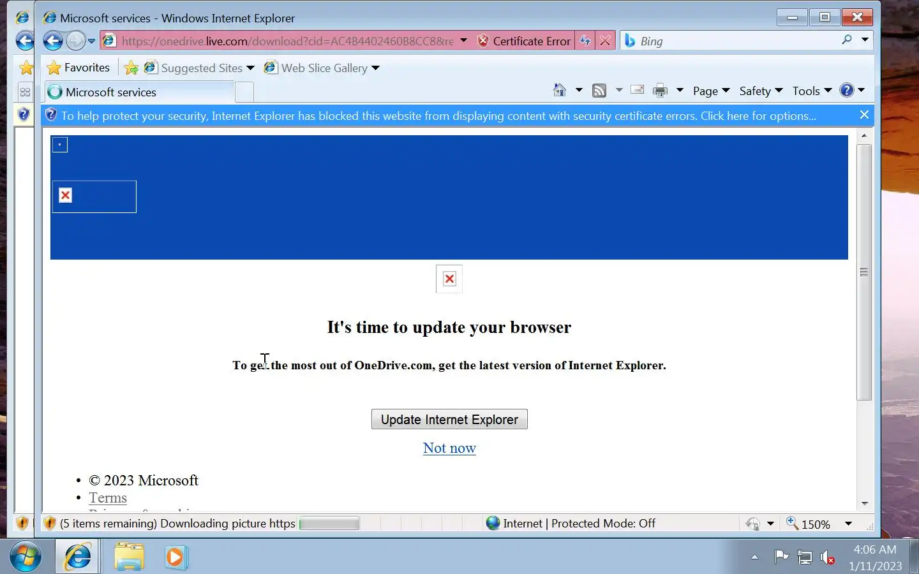This screenshot has height=574, width=919.
Task: Open the Favorites center button
Action: click(78, 68)
